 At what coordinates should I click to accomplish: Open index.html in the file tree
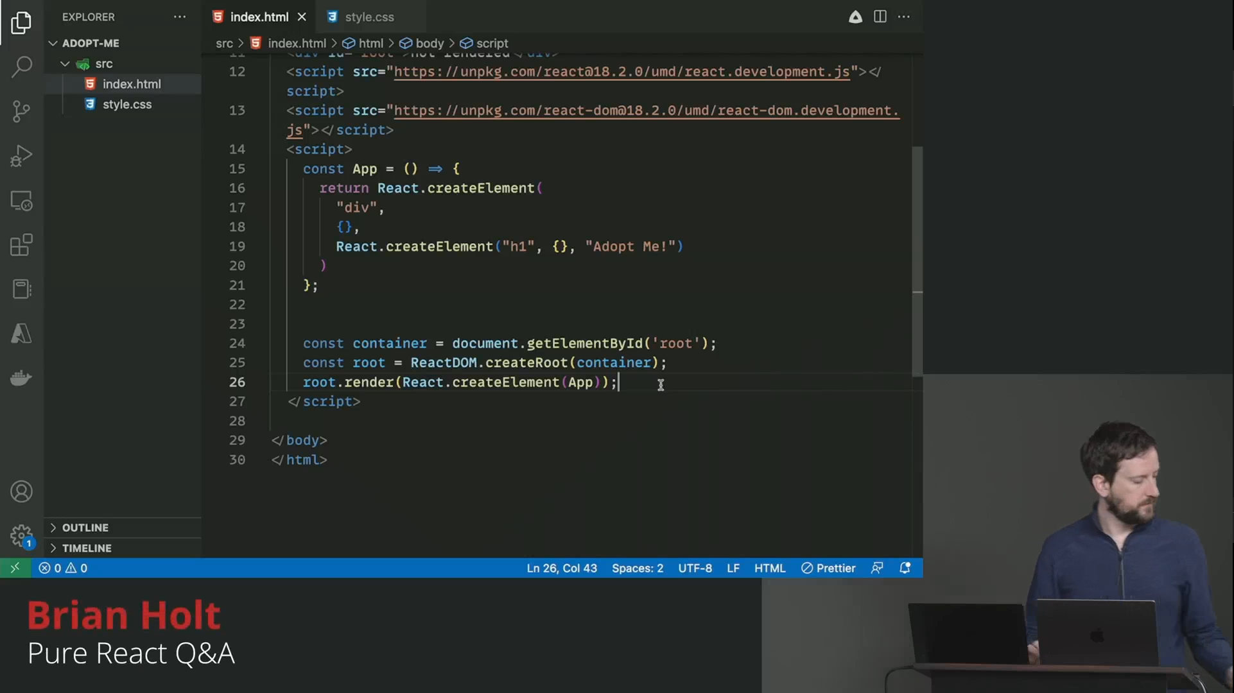pyautogui.click(x=132, y=84)
